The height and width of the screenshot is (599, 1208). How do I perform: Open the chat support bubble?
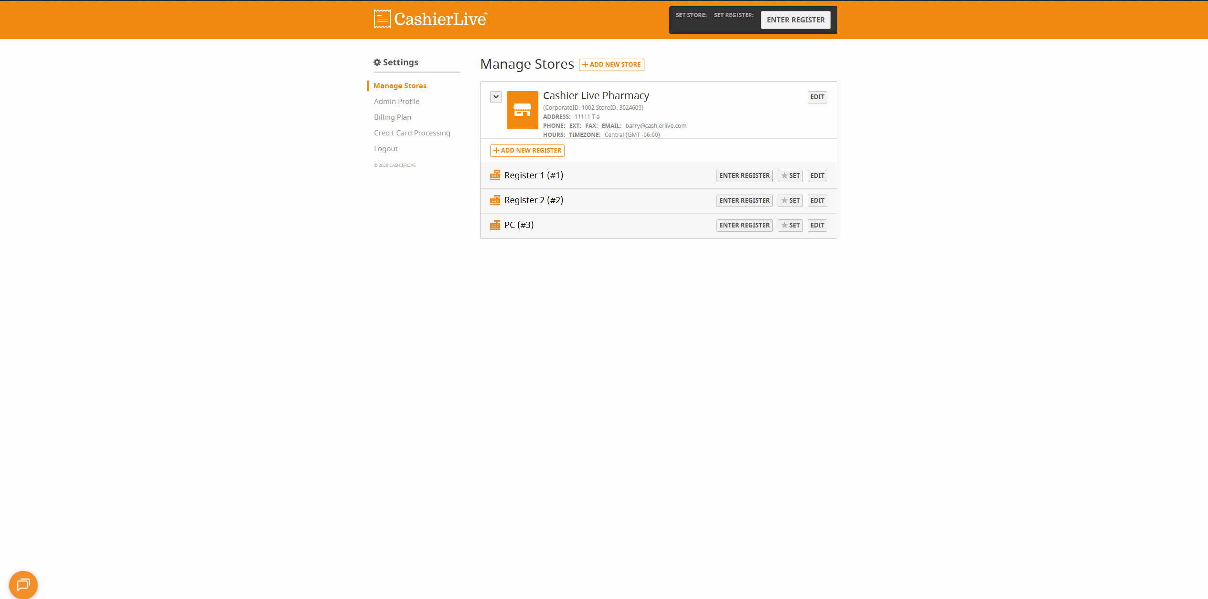(23, 584)
